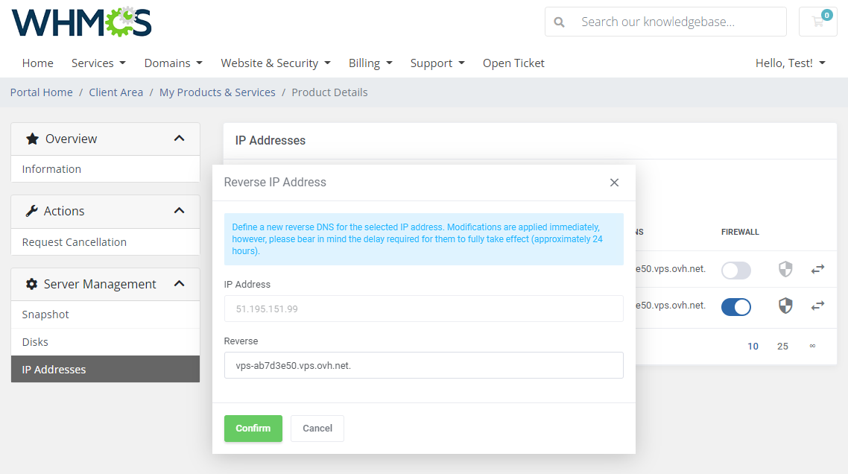Click the star icon beside Overview
The image size is (848, 474).
31,138
